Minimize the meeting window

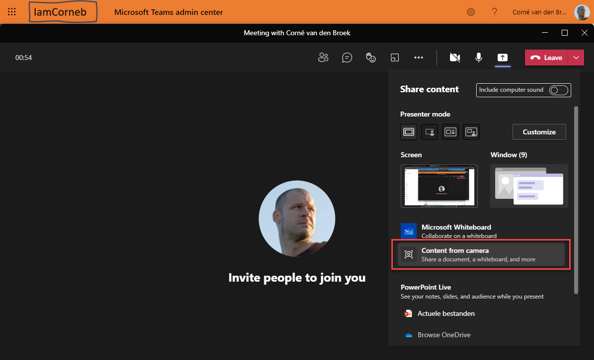pos(545,33)
